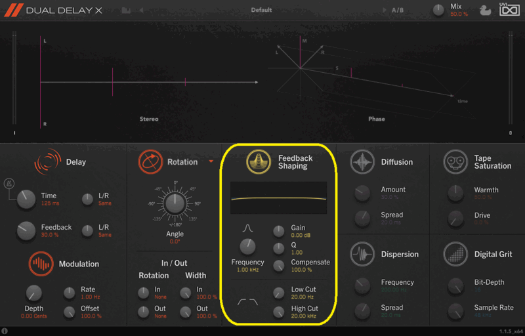Image resolution: width=525 pixels, height=336 pixels.
Task: Open the Rotation mode dropdown arrow
Action: click(x=211, y=161)
